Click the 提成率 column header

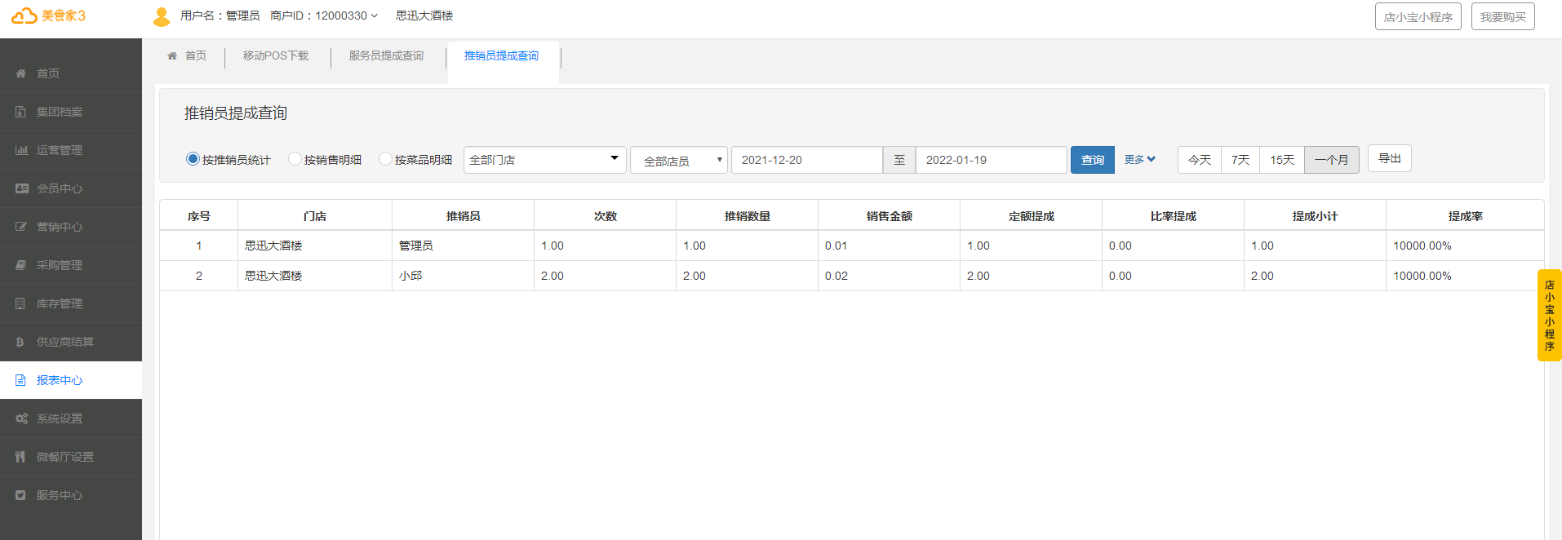(1465, 216)
